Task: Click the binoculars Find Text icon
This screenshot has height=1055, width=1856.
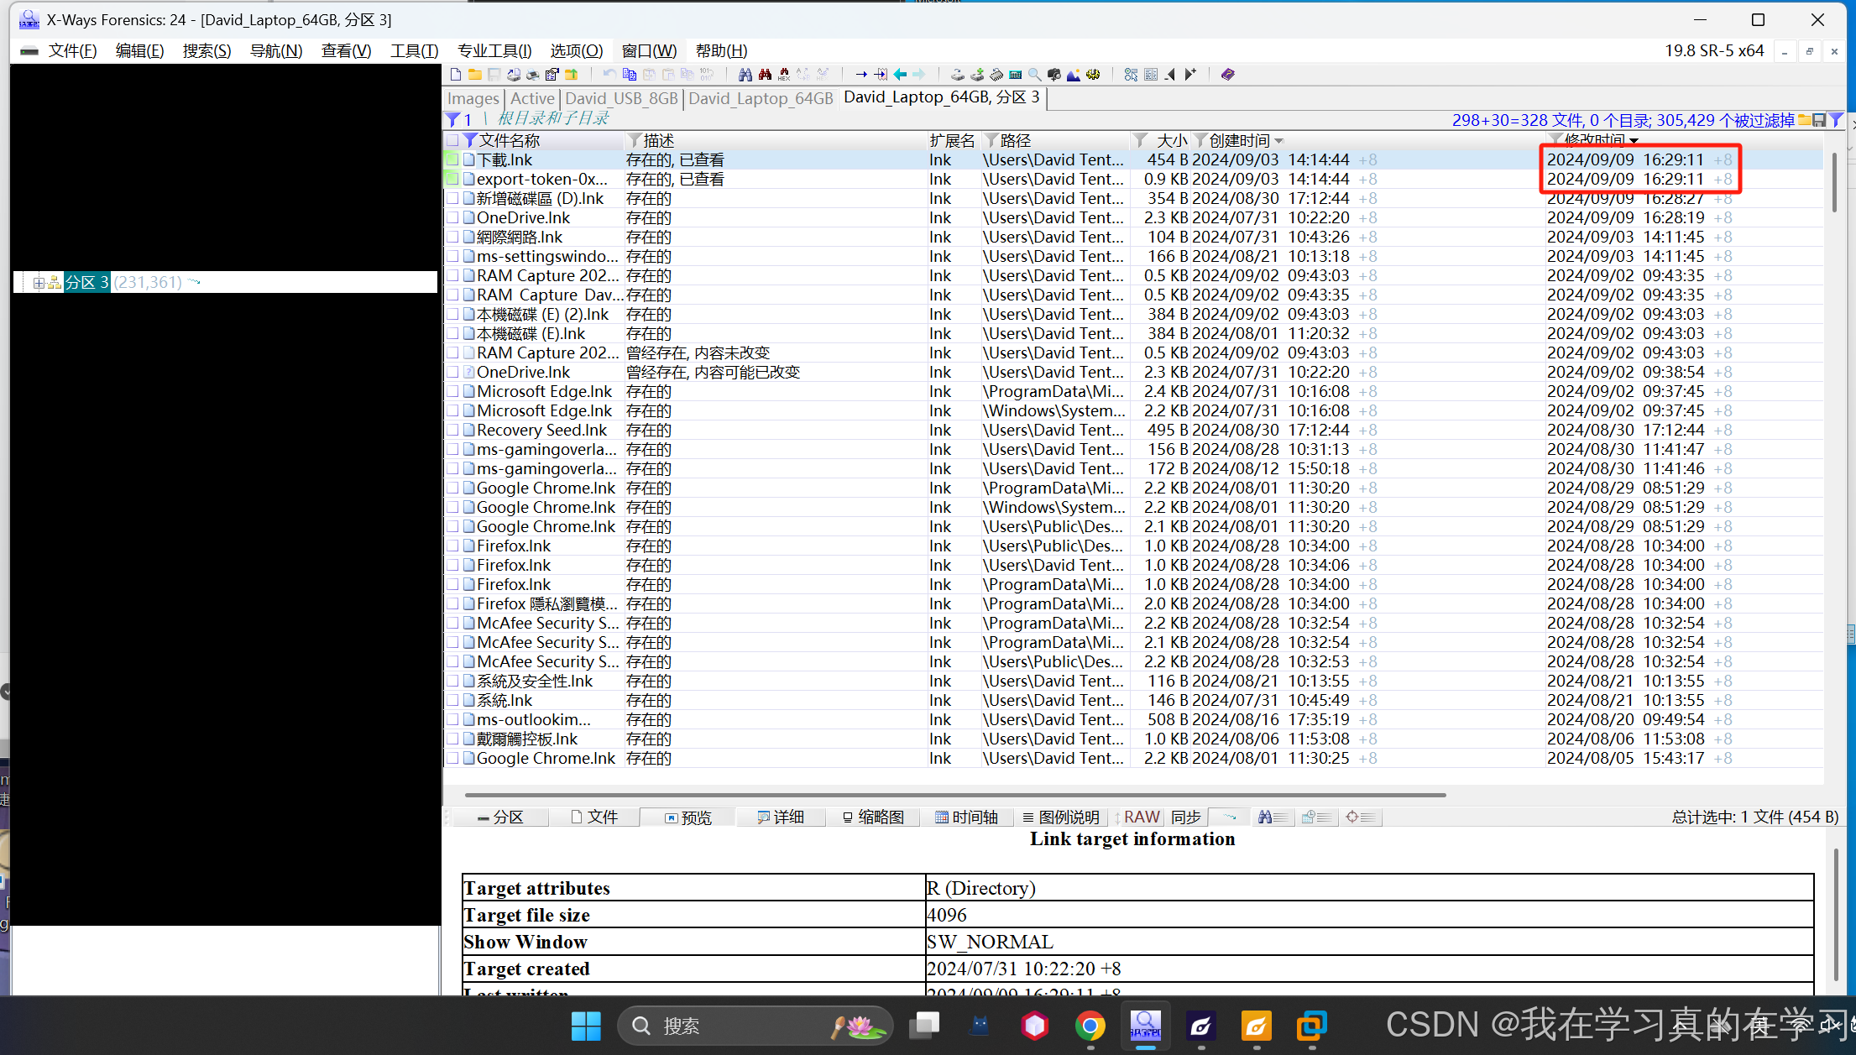Action: 745,75
